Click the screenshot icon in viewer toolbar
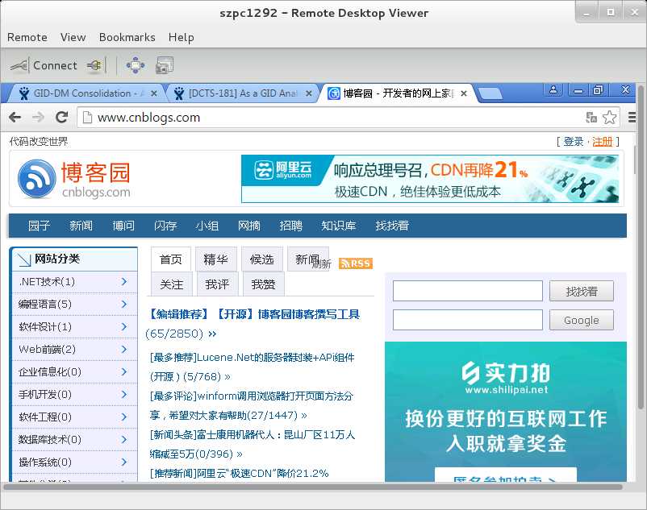This screenshot has height=510, width=647. tap(165, 65)
